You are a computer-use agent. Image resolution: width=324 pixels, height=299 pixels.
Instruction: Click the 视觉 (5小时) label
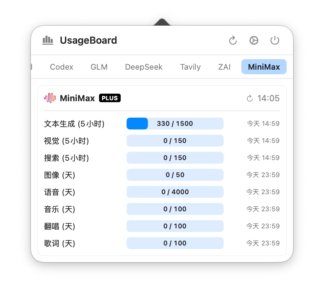(66, 141)
